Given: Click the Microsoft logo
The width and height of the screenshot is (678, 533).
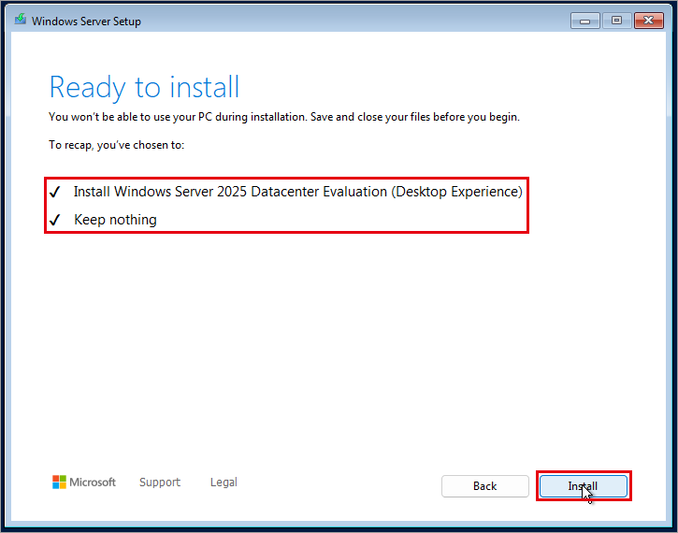Looking at the screenshot, I should click(84, 482).
